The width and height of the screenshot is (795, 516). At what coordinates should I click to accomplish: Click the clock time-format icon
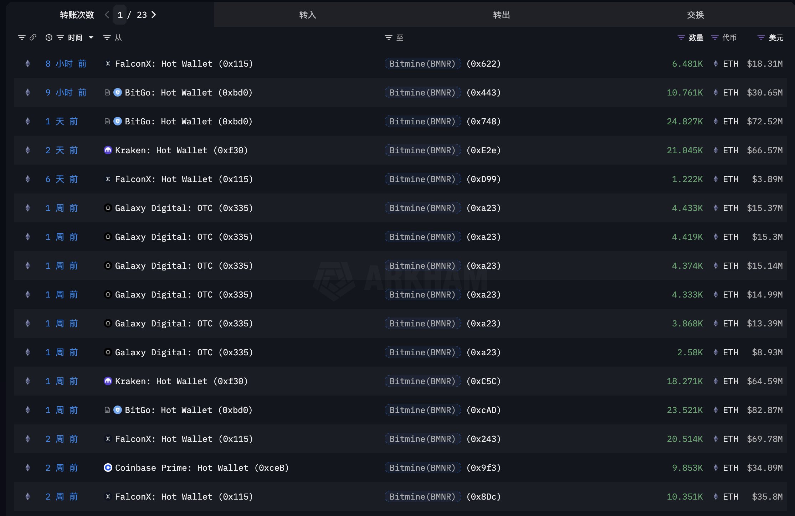[49, 37]
